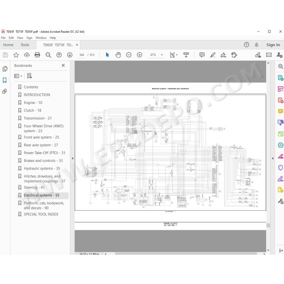The image size is (284, 284).
Task: Click the share with others person icon
Action: coord(279,55)
